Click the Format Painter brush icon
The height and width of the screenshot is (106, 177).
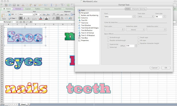tap(35, 5)
